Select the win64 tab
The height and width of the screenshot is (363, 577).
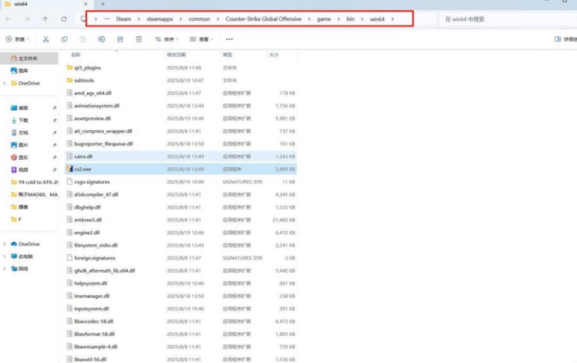coord(46,4)
